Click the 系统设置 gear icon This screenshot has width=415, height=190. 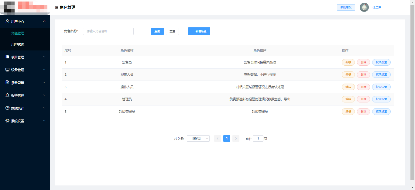[7, 121]
